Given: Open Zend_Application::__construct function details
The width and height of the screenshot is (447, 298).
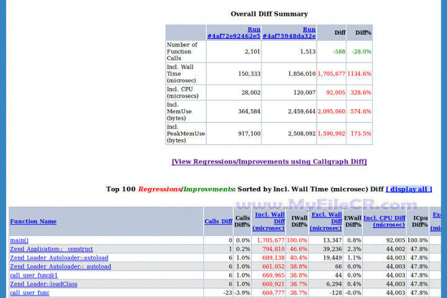Looking at the screenshot, I should tap(51, 249).
